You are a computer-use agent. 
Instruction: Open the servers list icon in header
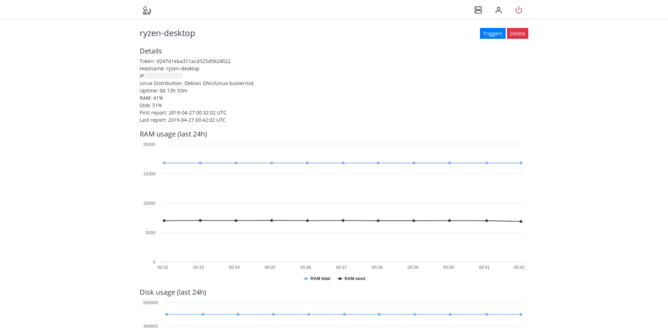[478, 10]
